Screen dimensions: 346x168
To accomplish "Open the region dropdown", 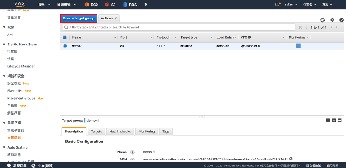I will [x=310, y=5].
